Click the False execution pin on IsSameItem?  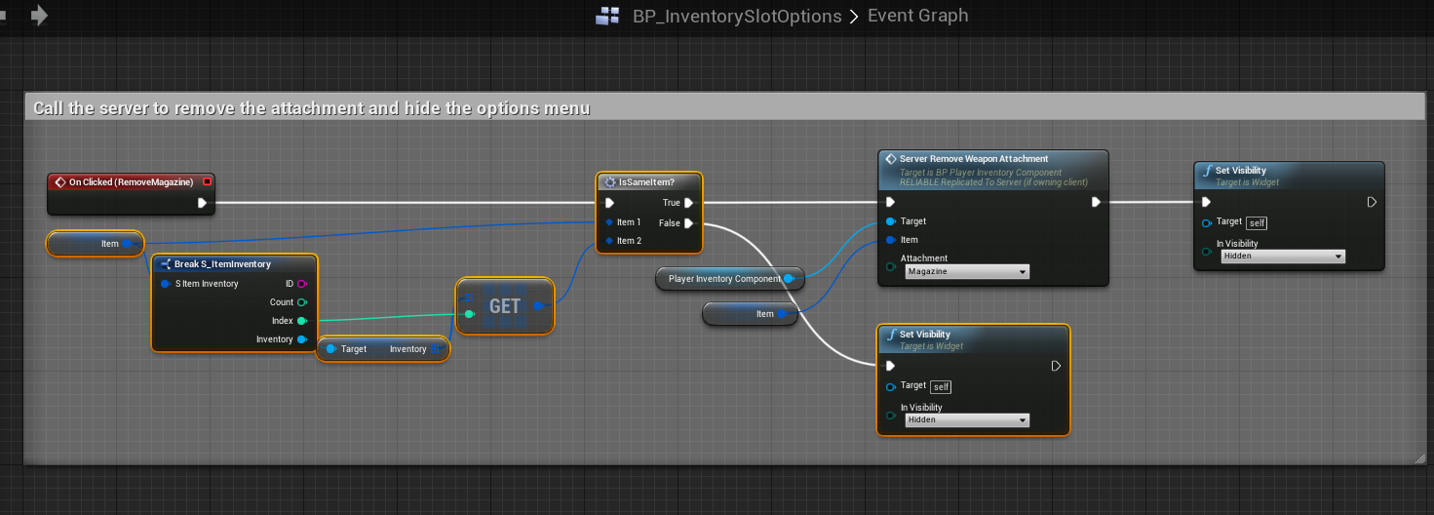(688, 223)
